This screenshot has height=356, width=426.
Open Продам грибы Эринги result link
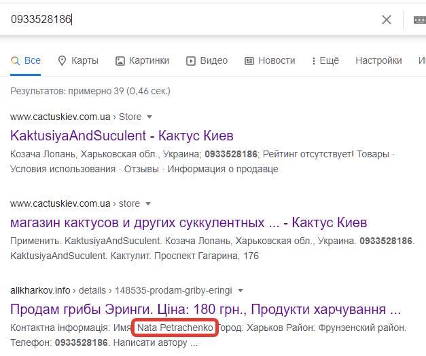point(205,309)
